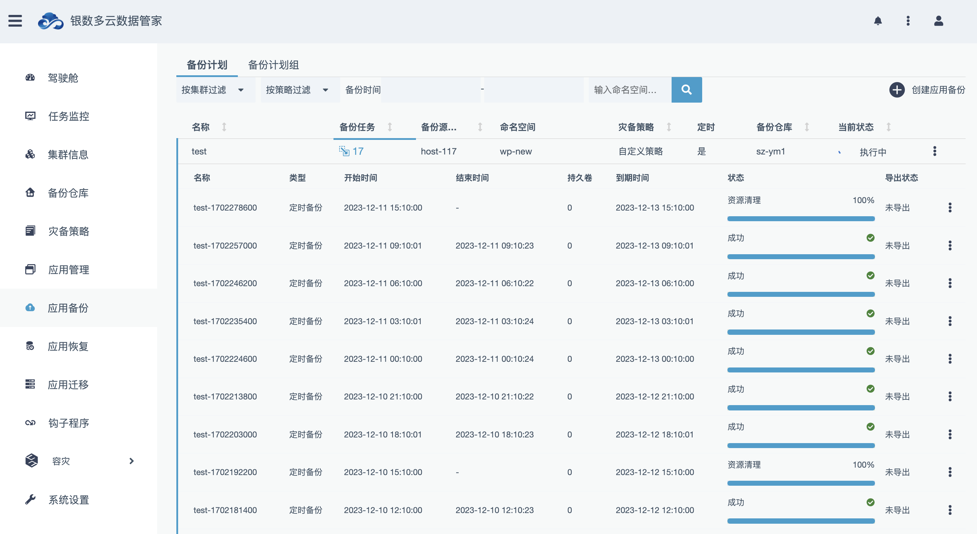Image resolution: width=977 pixels, height=534 pixels.
Task: Switch to 备份计划组 tab
Action: [273, 65]
